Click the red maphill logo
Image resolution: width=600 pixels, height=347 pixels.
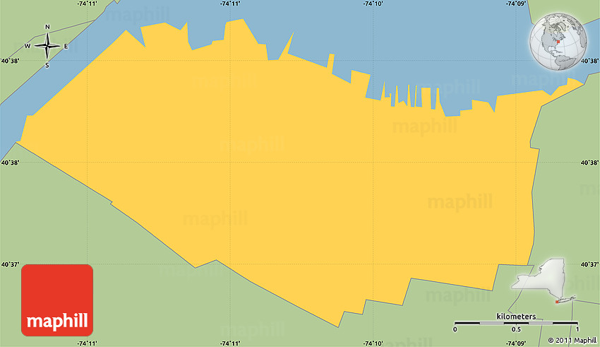coord(57,300)
